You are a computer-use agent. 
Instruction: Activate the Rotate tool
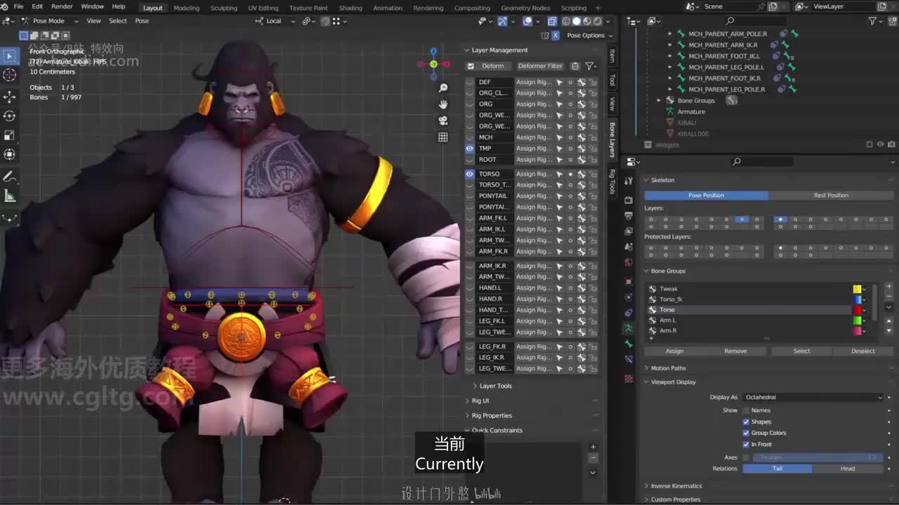pos(10,116)
